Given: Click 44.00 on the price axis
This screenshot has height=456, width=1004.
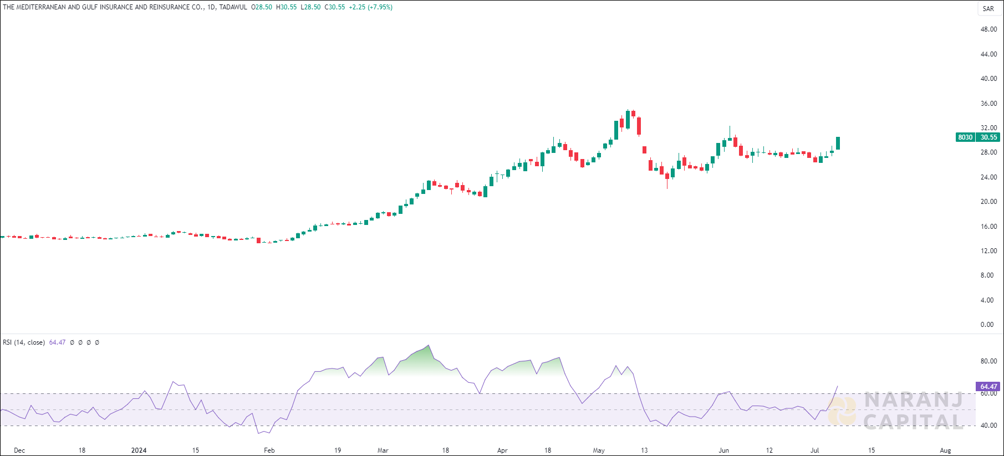Looking at the screenshot, I should [x=988, y=54].
